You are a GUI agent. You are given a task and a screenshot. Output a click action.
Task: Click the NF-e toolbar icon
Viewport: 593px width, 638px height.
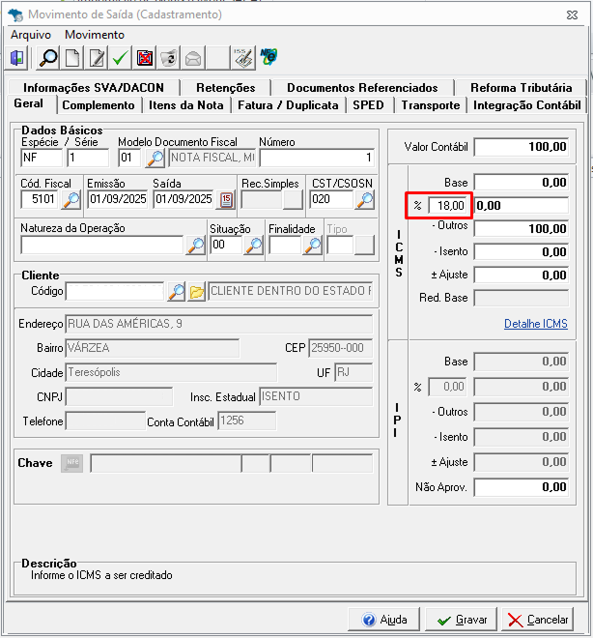(268, 57)
